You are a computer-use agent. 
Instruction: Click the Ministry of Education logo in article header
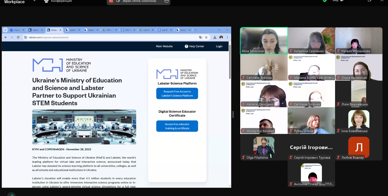(62, 65)
